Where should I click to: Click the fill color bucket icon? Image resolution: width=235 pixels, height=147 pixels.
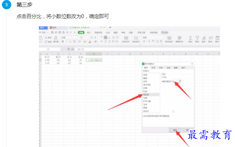pyautogui.click(x=85, y=42)
